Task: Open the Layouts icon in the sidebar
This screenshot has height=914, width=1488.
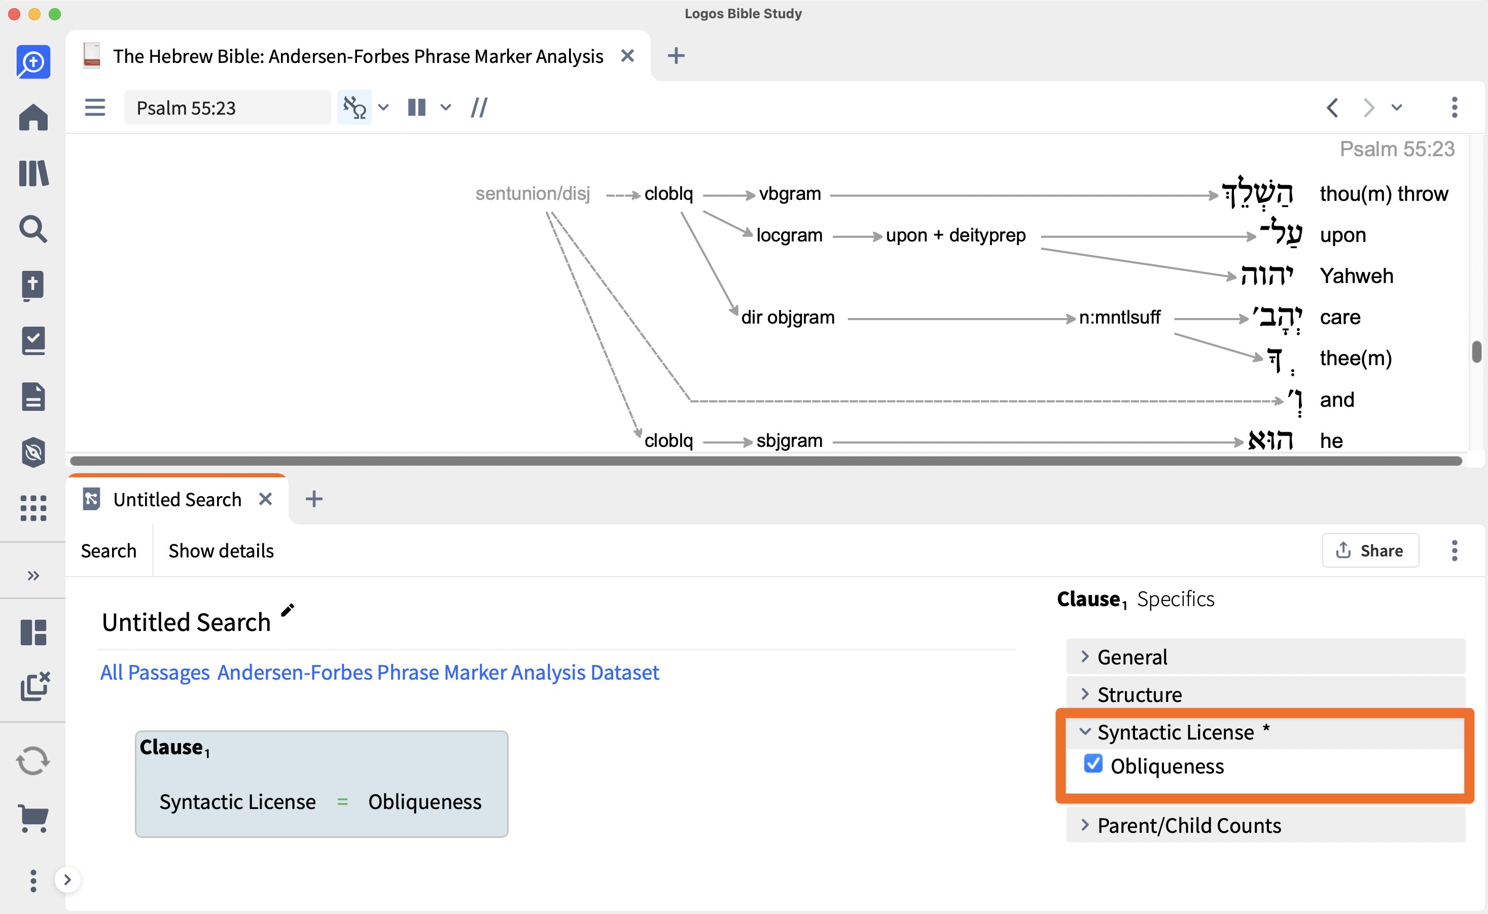Action: (33, 633)
